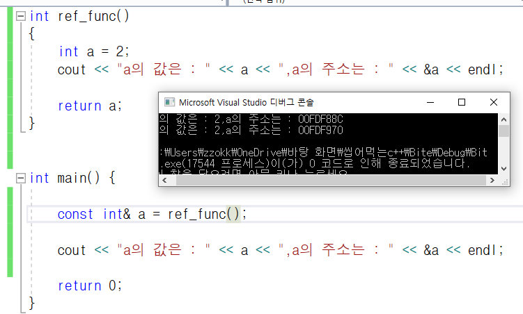Click console output address 00FDF88C
The image size is (523, 314).
320,119
